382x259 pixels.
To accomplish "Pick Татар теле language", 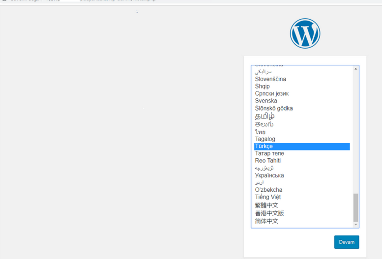I will click(x=302, y=153).
